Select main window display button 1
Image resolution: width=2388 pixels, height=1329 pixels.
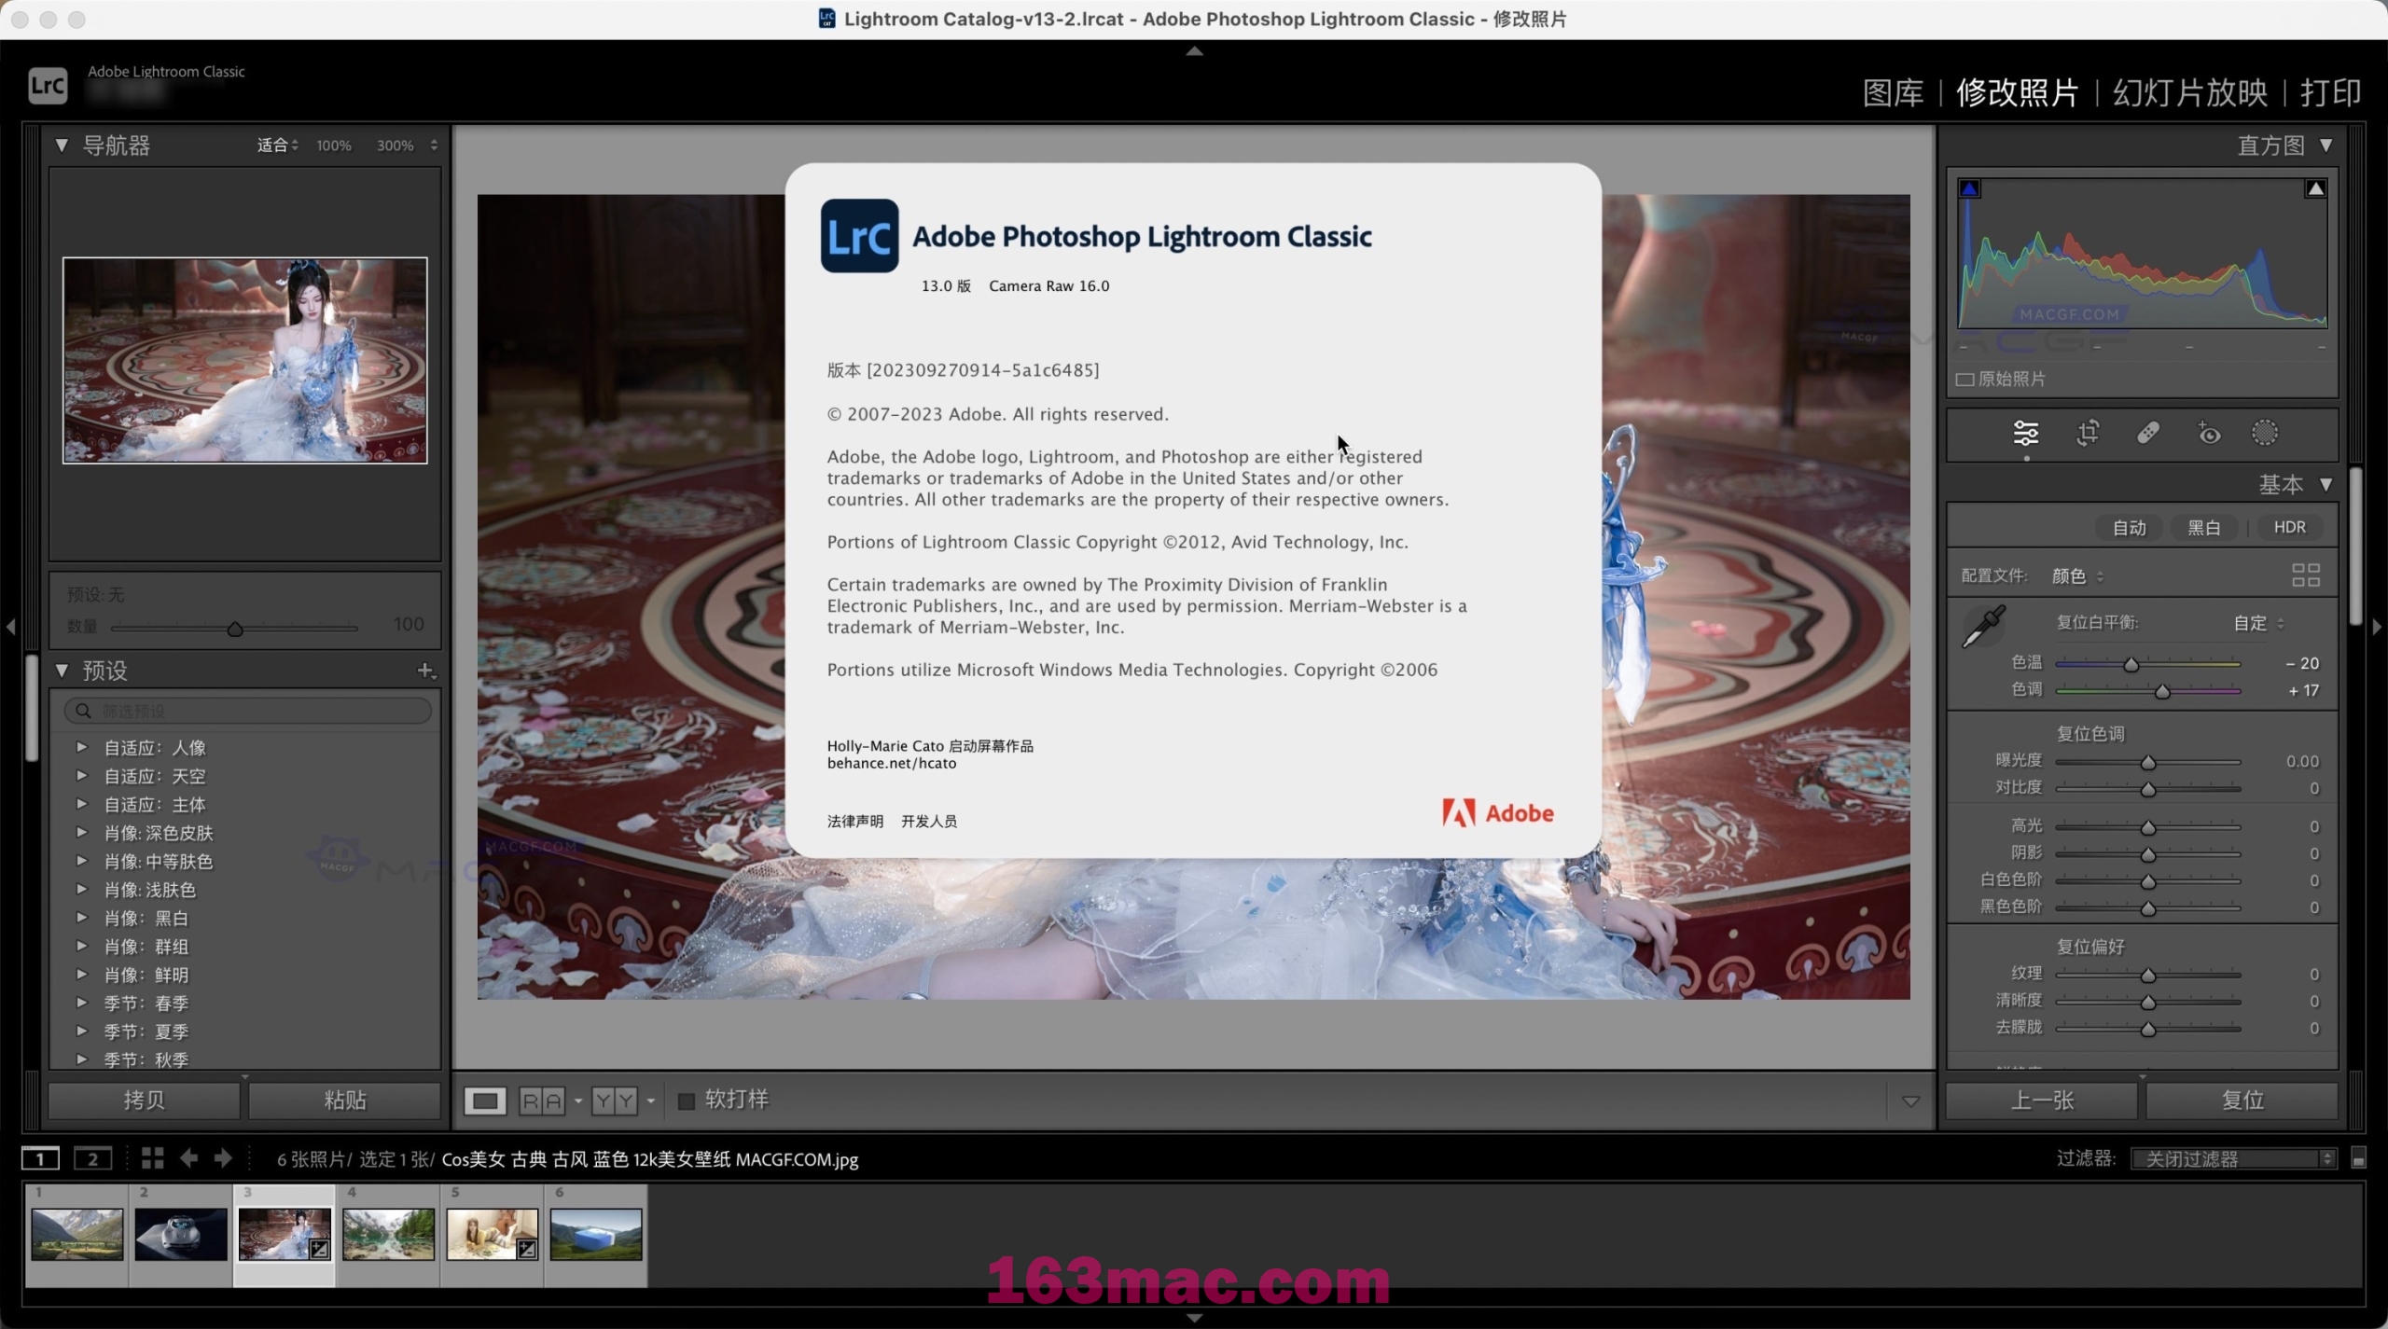tap(40, 1158)
